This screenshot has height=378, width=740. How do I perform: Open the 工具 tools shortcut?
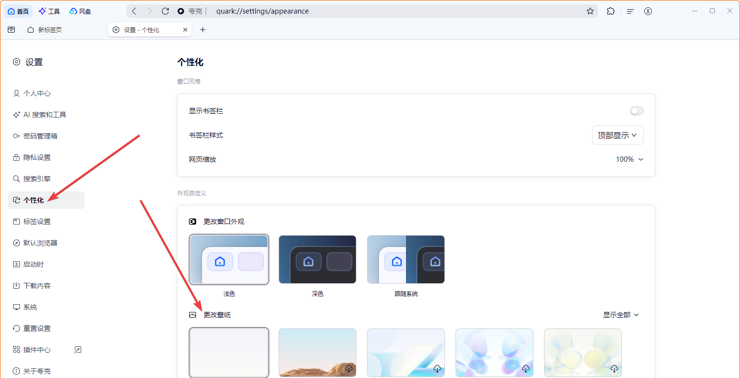(49, 11)
